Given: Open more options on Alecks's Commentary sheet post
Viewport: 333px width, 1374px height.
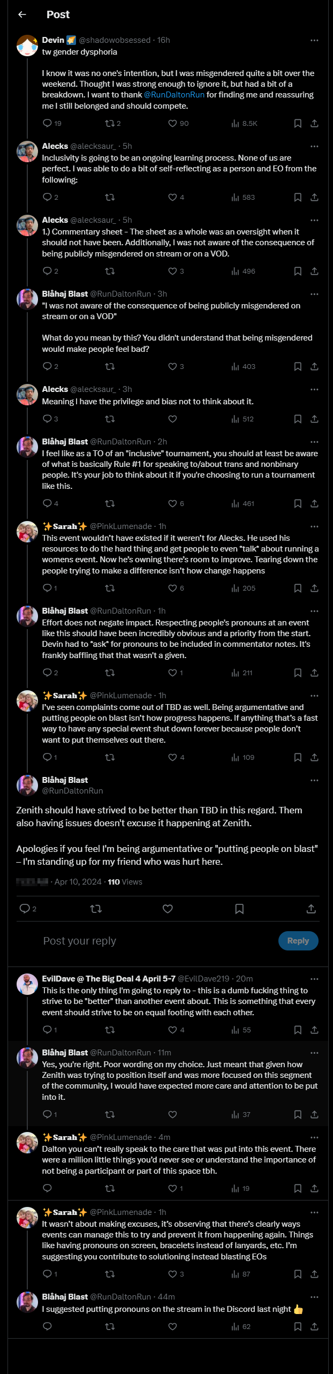Looking at the screenshot, I should pyautogui.click(x=314, y=220).
